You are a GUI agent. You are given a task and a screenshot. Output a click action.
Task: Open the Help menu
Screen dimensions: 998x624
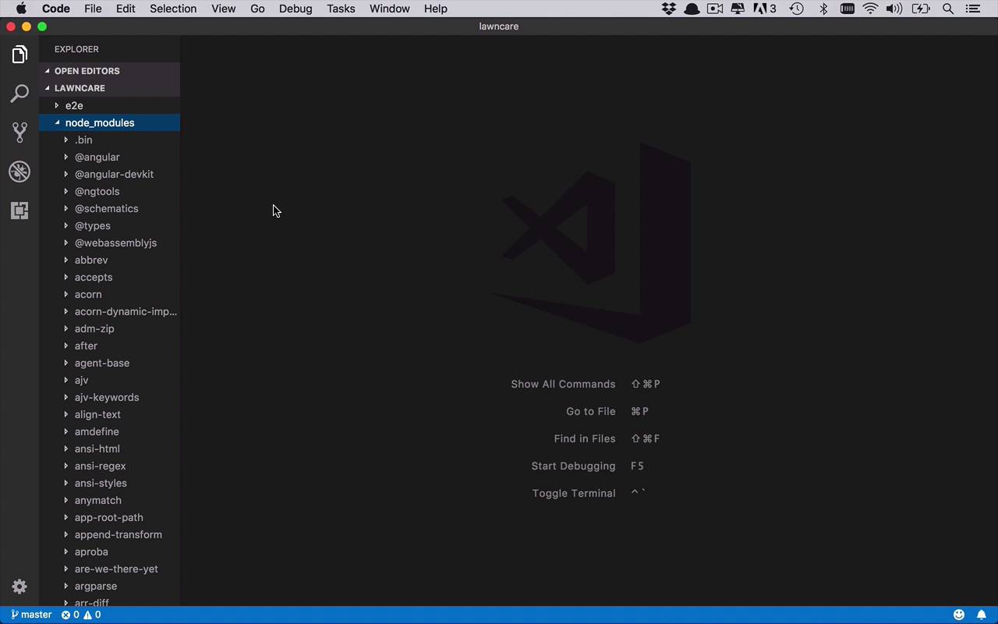435,9
